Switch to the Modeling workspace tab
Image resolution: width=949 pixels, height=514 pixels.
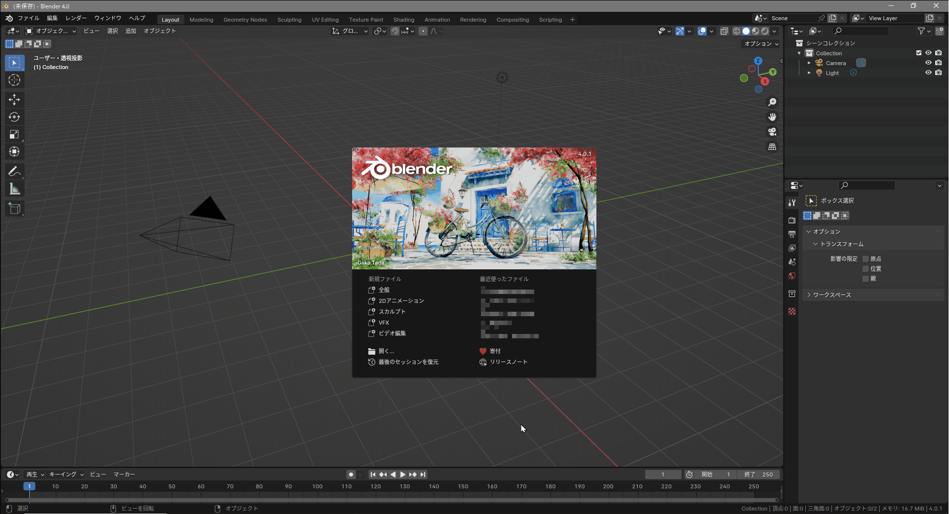pyautogui.click(x=201, y=20)
